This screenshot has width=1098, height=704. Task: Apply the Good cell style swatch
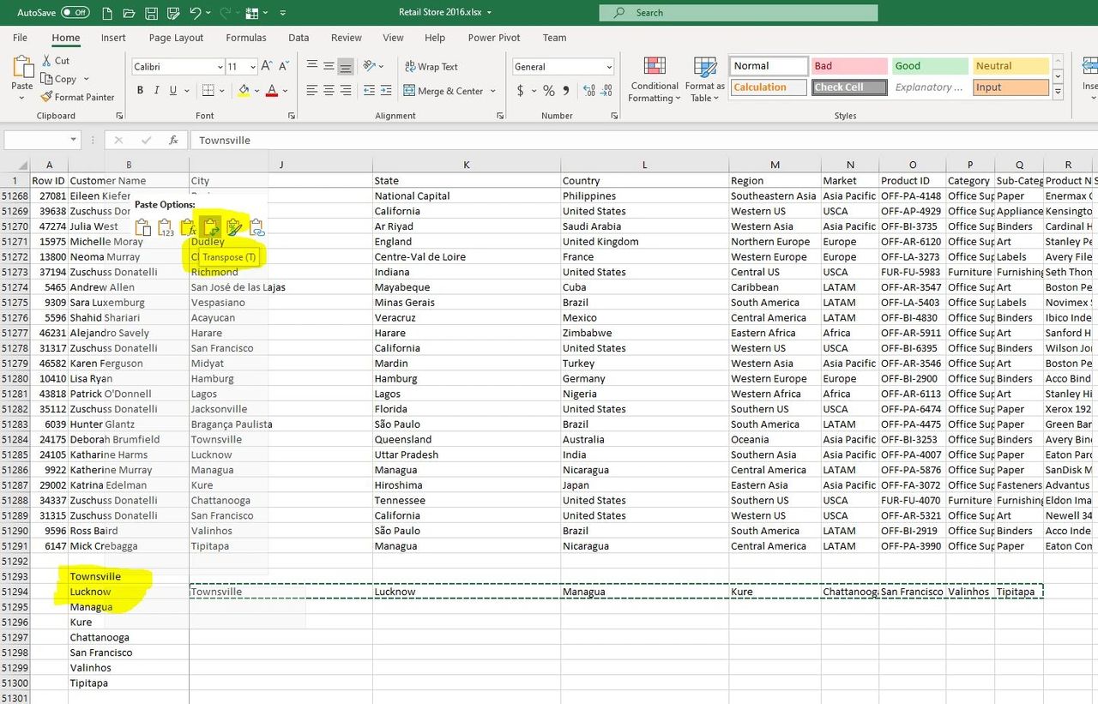[929, 66]
